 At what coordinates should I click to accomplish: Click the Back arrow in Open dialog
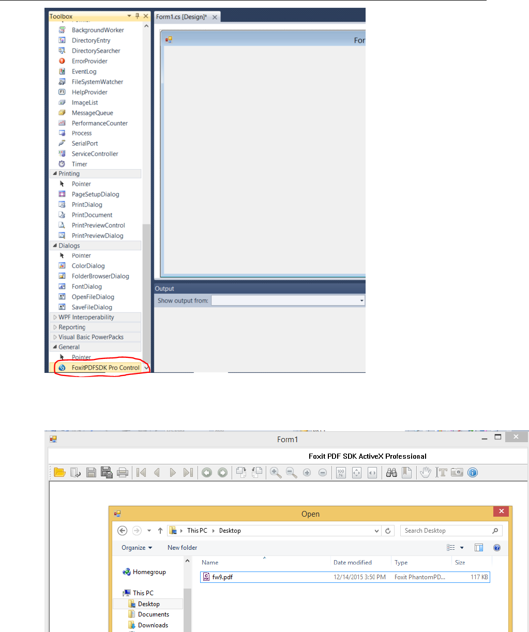click(x=123, y=531)
